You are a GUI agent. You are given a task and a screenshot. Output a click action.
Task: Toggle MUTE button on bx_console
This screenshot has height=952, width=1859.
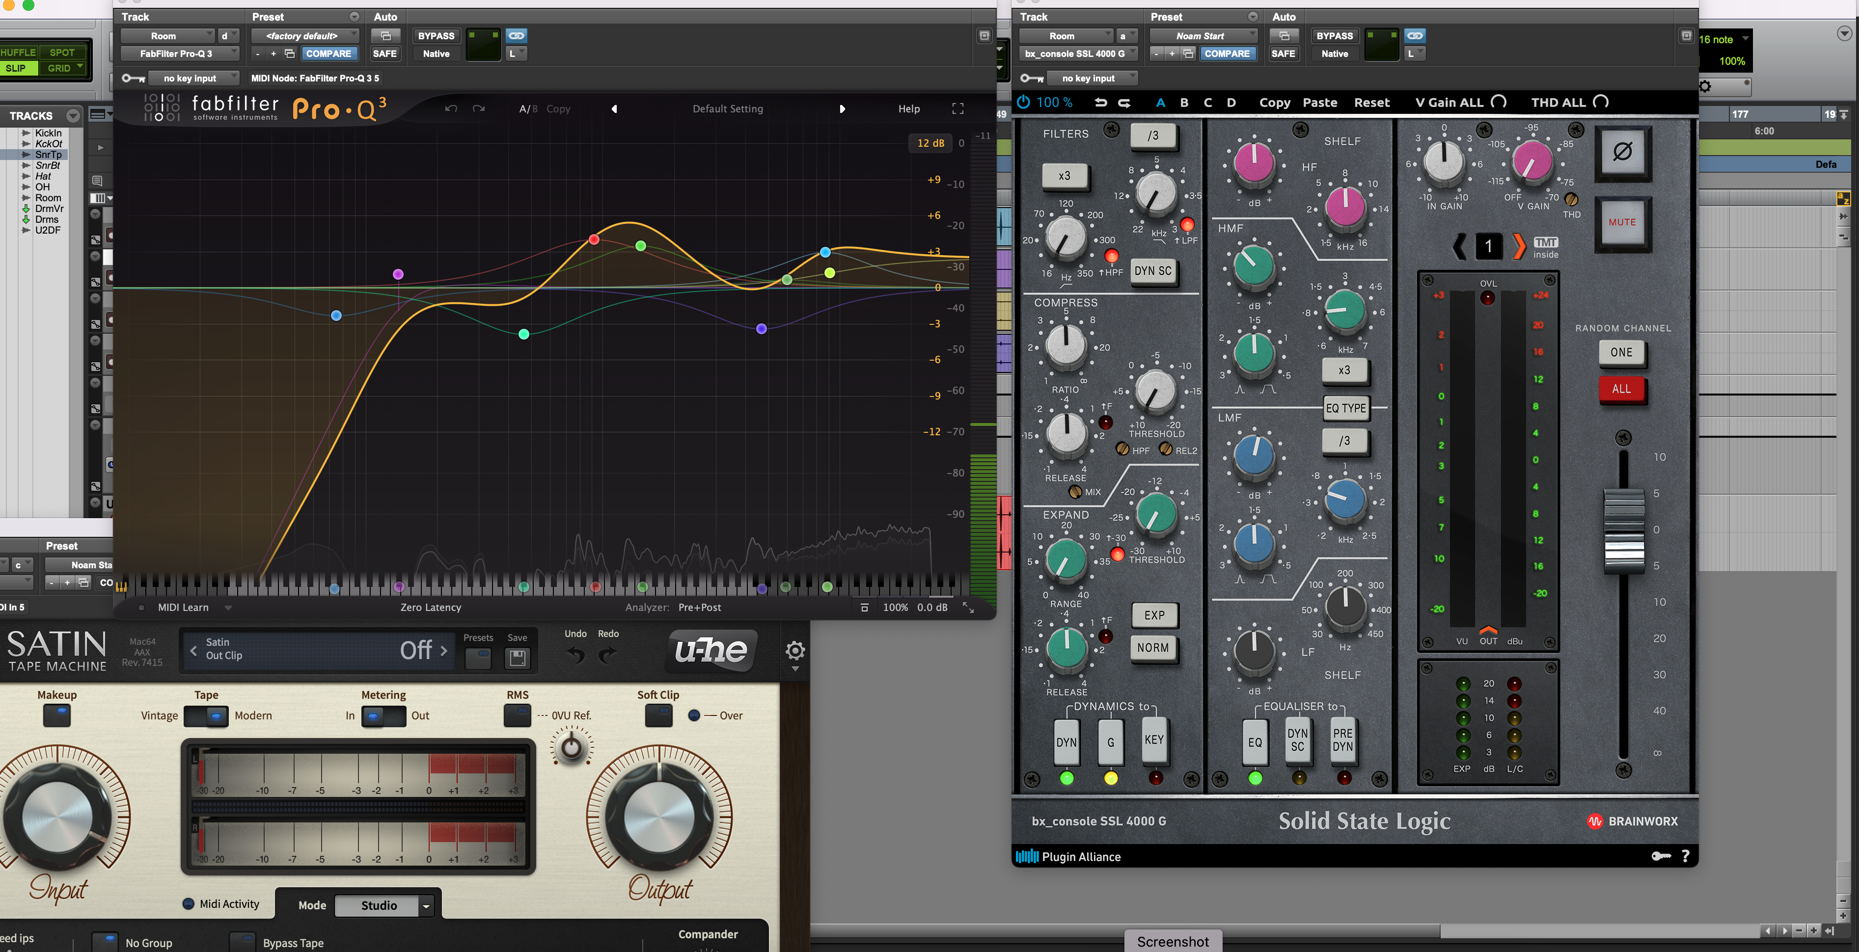pyautogui.click(x=1622, y=222)
